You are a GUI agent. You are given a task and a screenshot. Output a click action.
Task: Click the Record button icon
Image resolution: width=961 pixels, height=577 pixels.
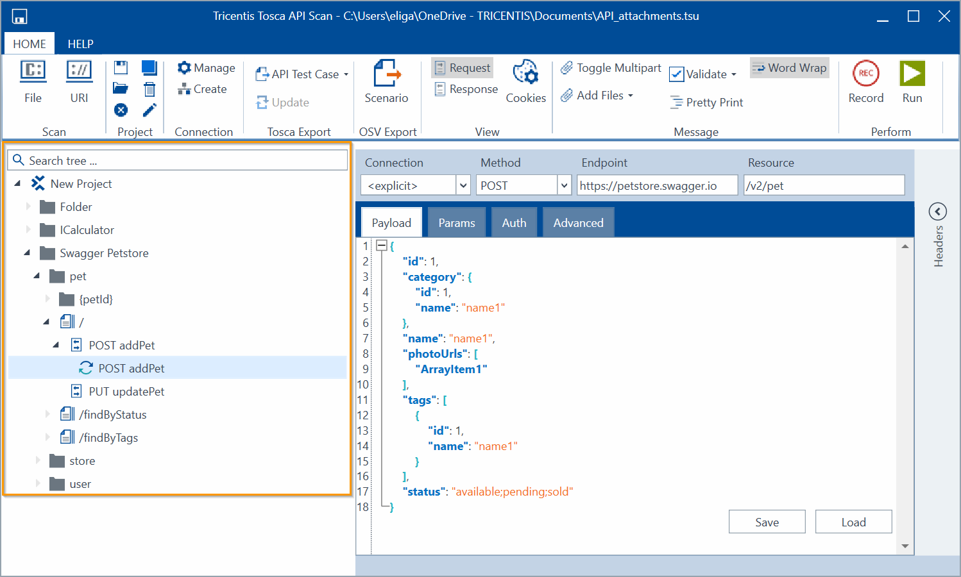865,73
